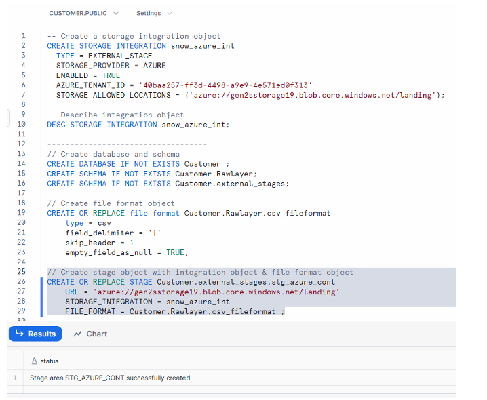
Task: Click the text-type icon in status header
Action: pos(34,361)
